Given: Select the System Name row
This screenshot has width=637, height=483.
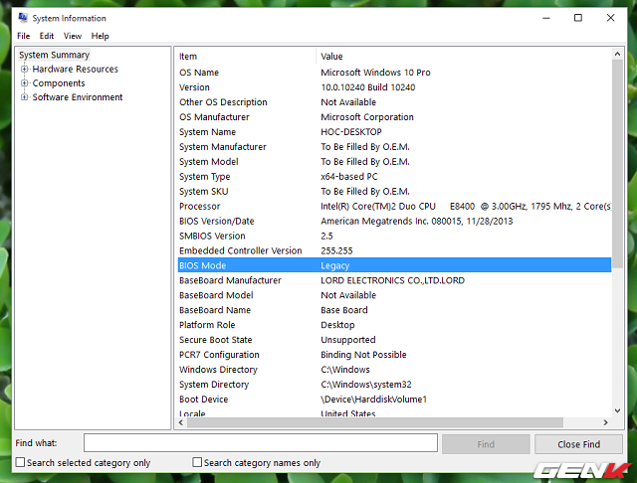Looking at the screenshot, I should coord(394,132).
